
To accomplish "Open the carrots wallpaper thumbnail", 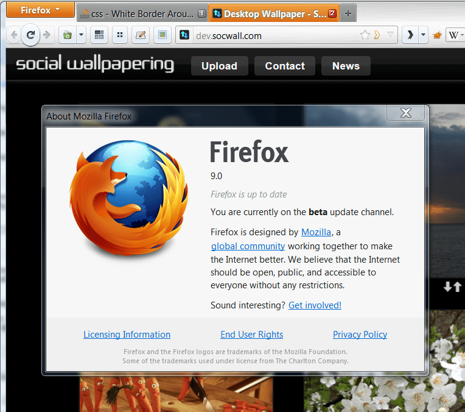I will coord(176,394).
